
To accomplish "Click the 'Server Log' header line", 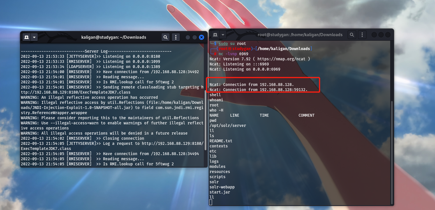I will point(96,51).
